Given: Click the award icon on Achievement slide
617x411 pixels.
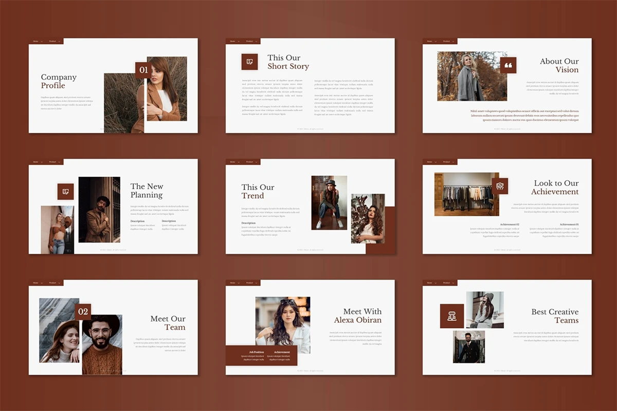Looking at the screenshot, I should pyautogui.click(x=499, y=186).
